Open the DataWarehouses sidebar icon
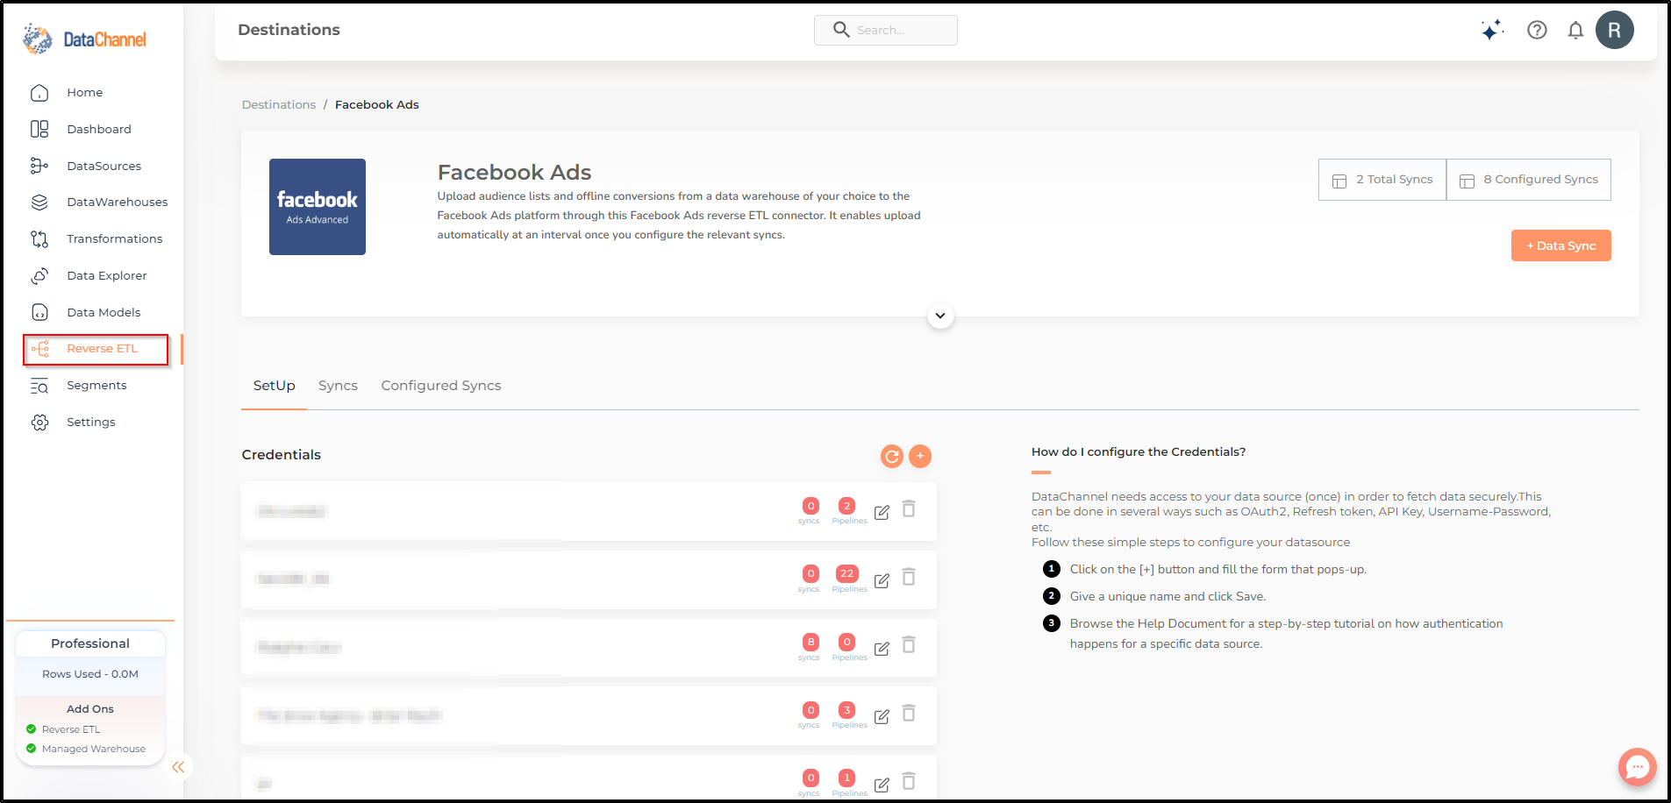Screen dimensions: 1671x803 (x=39, y=203)
